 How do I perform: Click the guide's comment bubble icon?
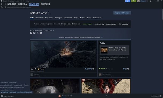pos(128,69)
